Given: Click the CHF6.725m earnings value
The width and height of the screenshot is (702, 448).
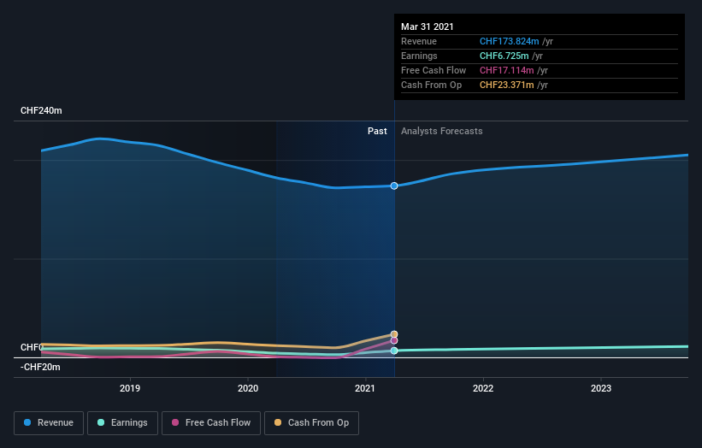Looking at the screenshot, I should (x=504, y=56).
